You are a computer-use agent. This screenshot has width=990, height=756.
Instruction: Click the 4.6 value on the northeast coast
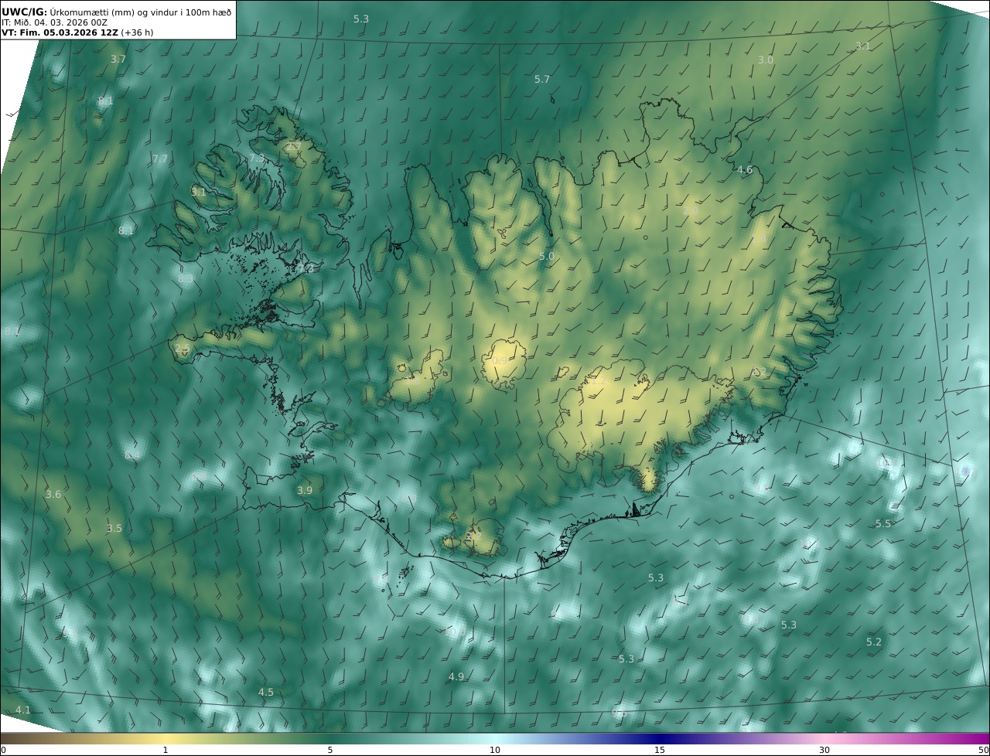tap(744, 169)
